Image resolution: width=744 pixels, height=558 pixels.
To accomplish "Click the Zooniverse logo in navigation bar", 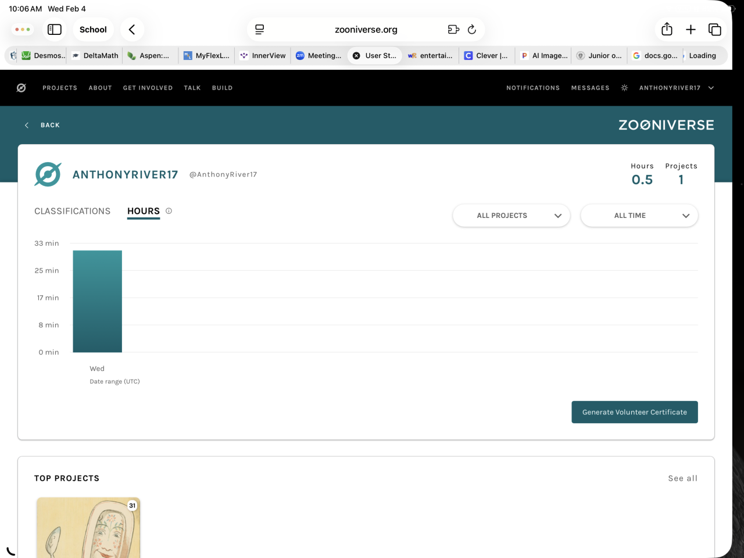I will click(x=22, y=88).
